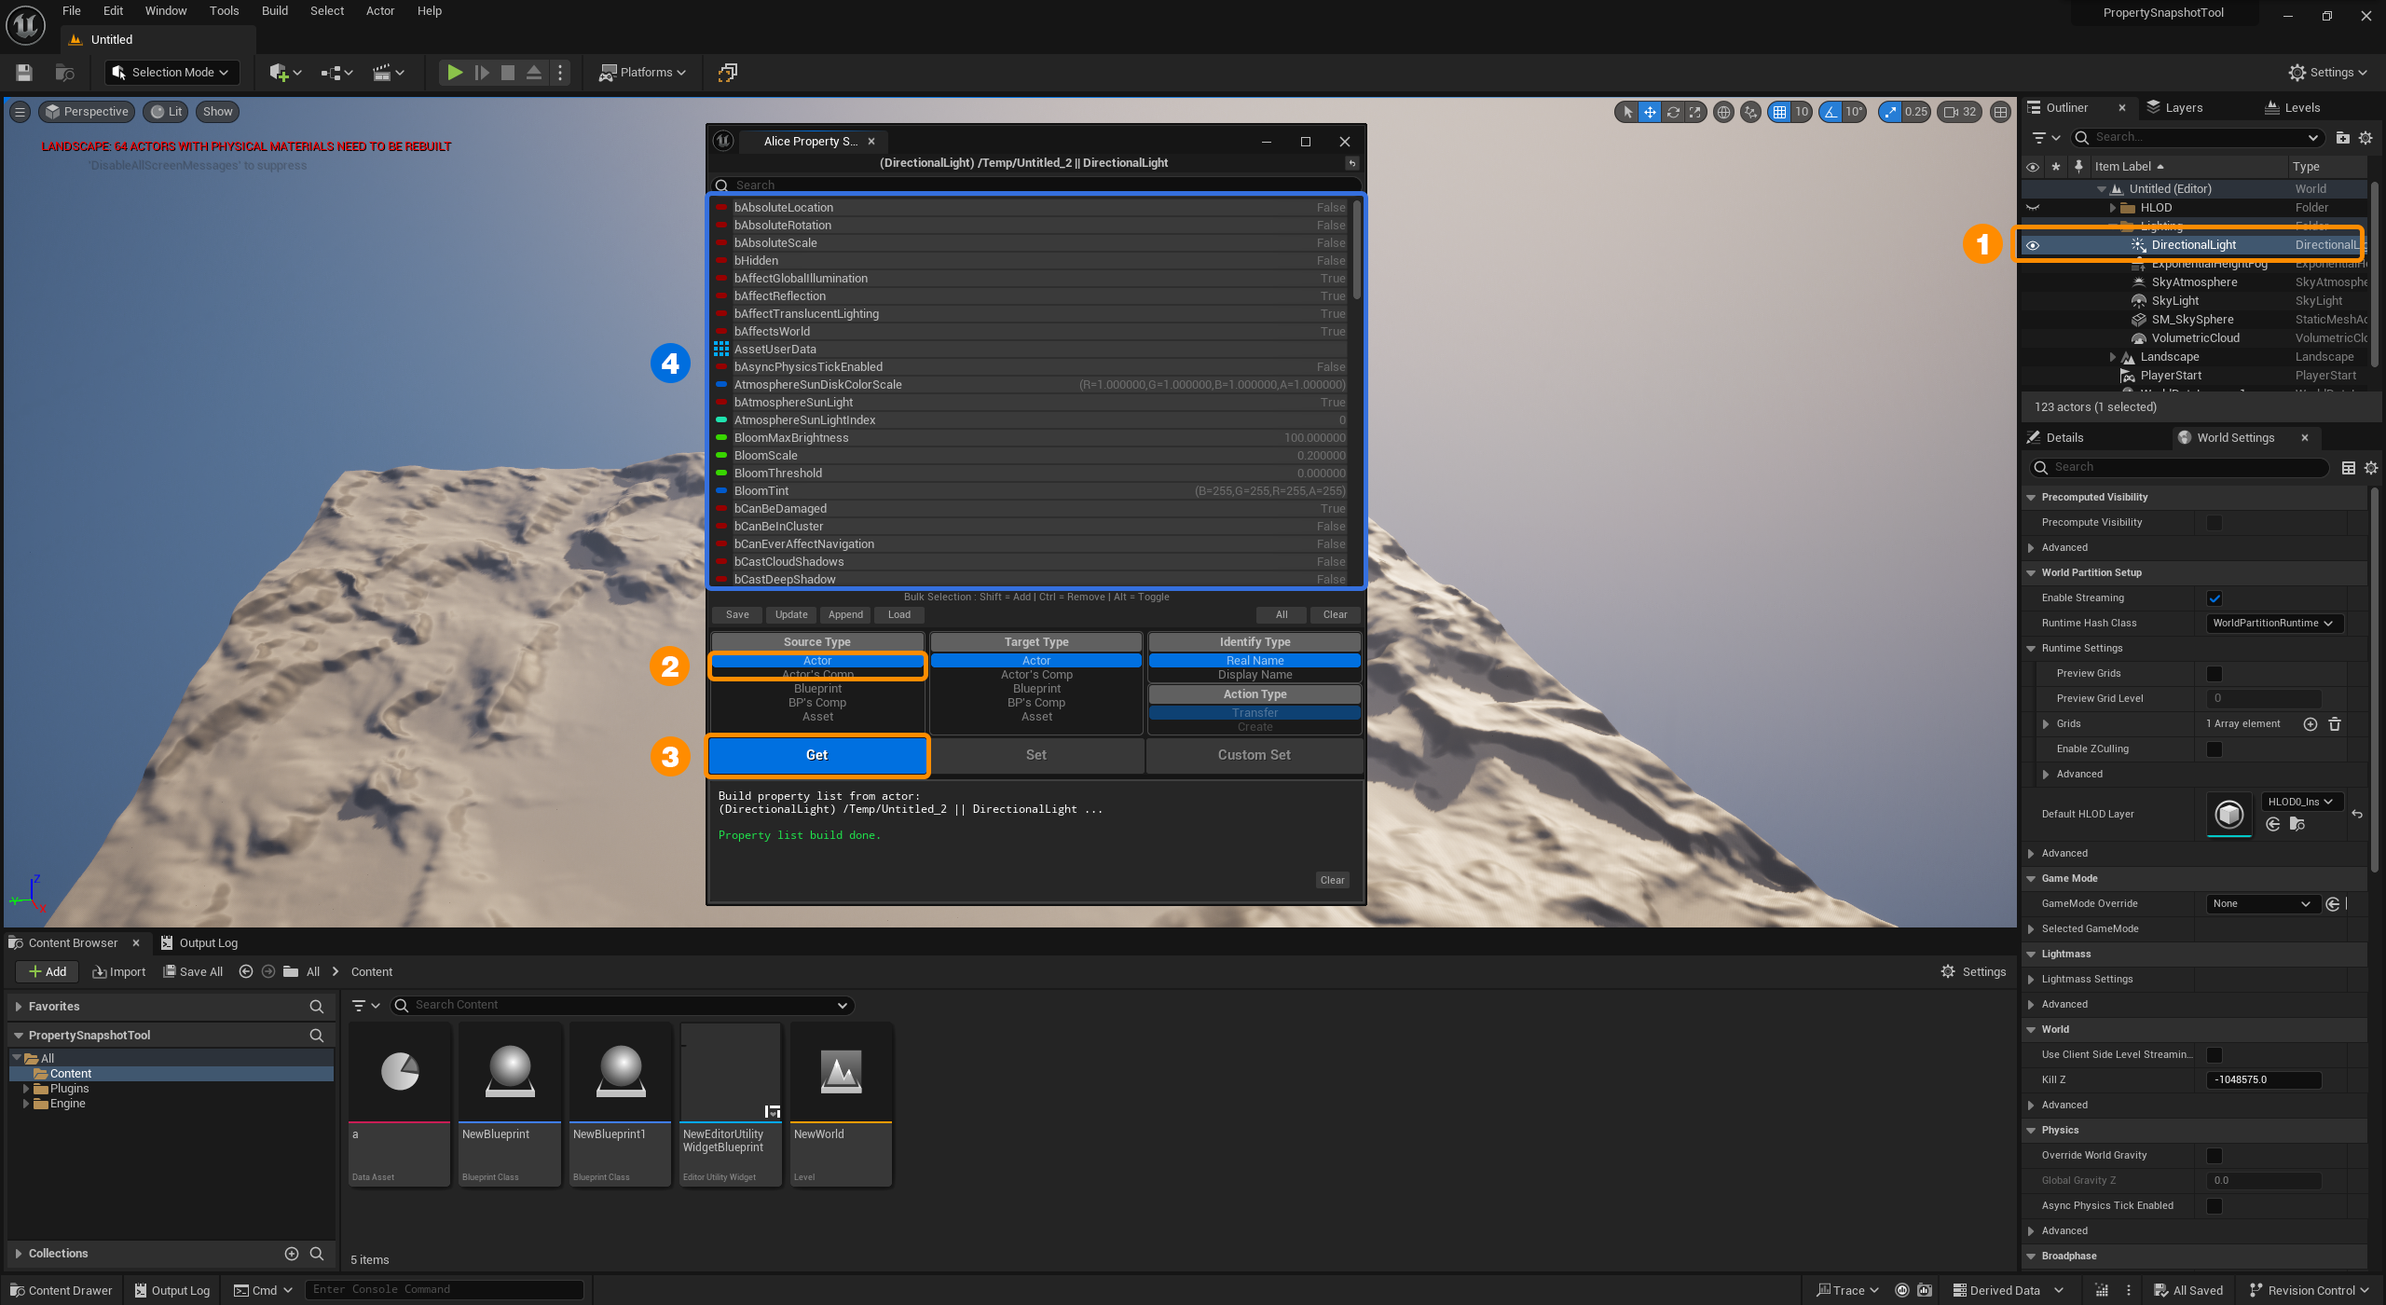Click the Get button in snapshot tool

coord(817,755)
